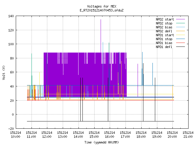
Task: Click the 151214 20:00 x-axis tick label
Action: (172, 135)
